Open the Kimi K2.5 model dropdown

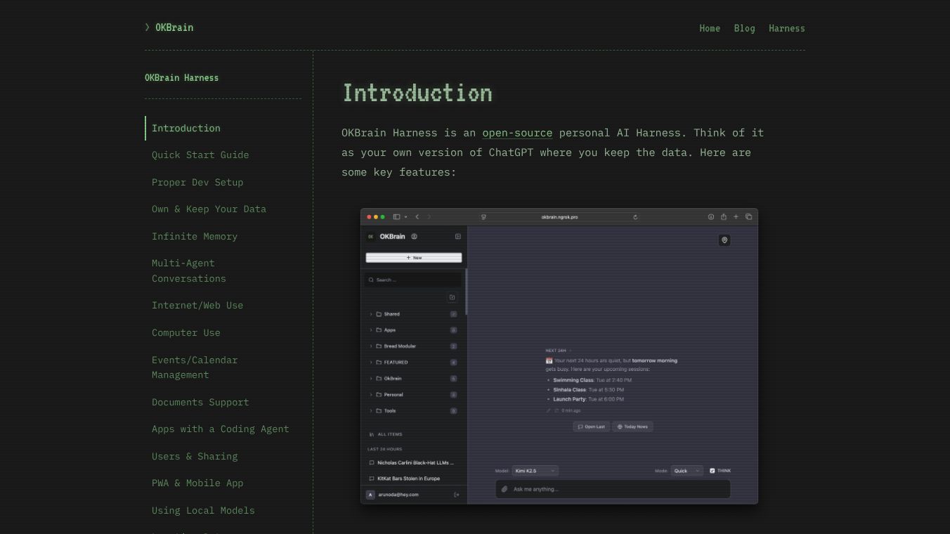(535, 471)
